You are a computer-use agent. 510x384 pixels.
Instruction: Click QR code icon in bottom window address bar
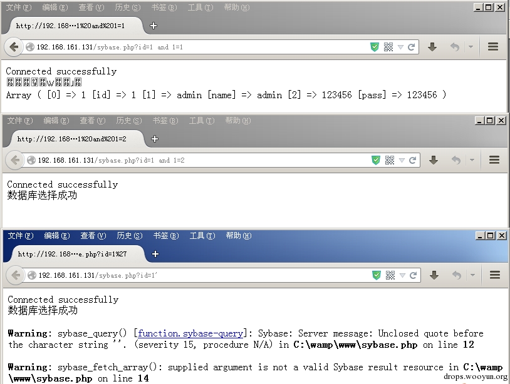click(x=390, y=275)
